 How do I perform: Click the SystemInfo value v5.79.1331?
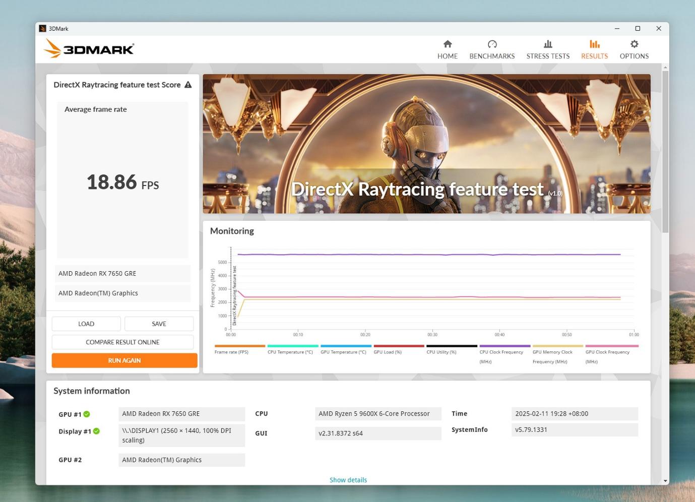[575, 430]
